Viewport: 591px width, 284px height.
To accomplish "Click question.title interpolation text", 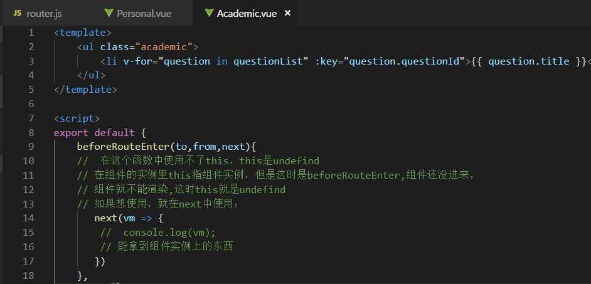I will pos(528,61).
